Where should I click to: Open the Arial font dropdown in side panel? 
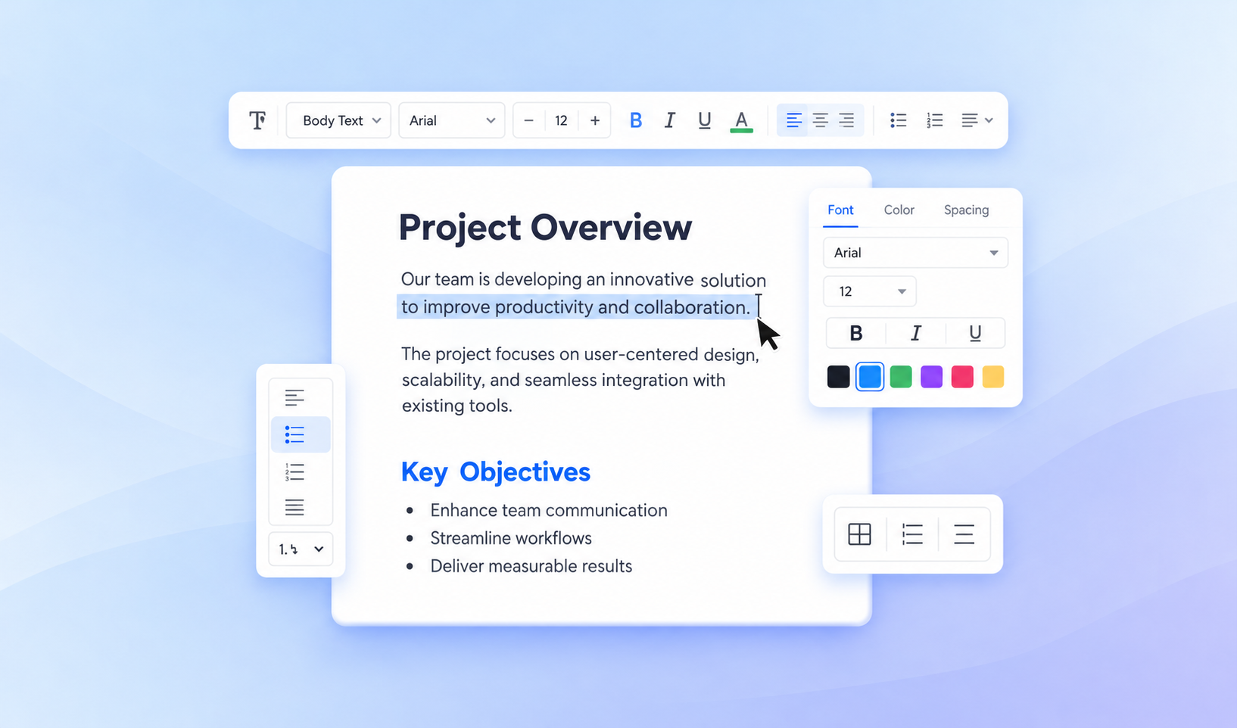(x=915, y=253)
